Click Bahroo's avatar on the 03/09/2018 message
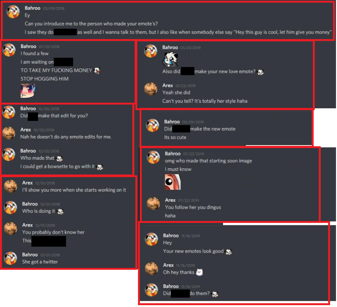 point(13,11)
